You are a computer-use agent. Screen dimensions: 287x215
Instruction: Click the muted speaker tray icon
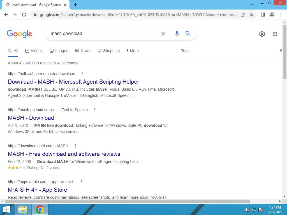click(x=247, y=210)
